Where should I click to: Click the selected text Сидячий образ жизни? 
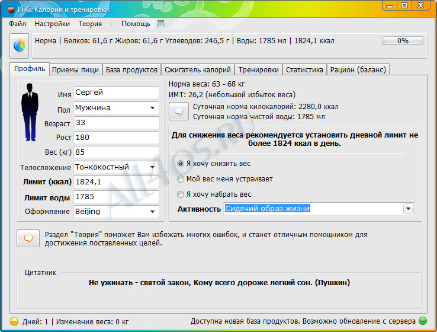tap(268, 209)
